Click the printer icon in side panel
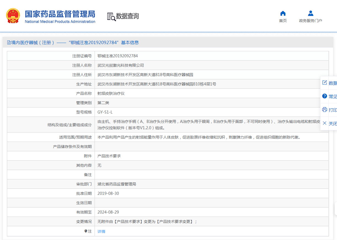This screenshot has height=240, width=337. click(325, 110)
